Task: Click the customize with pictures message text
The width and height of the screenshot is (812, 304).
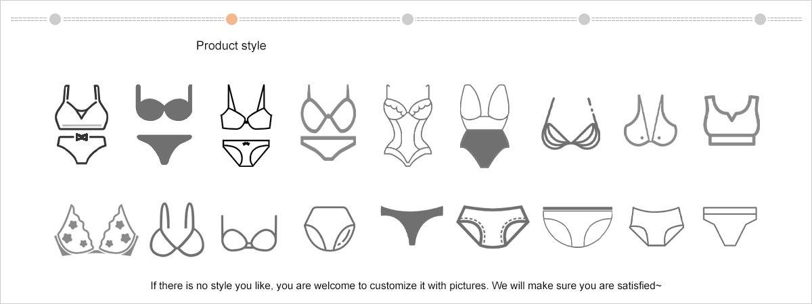Action: [406, 286]
